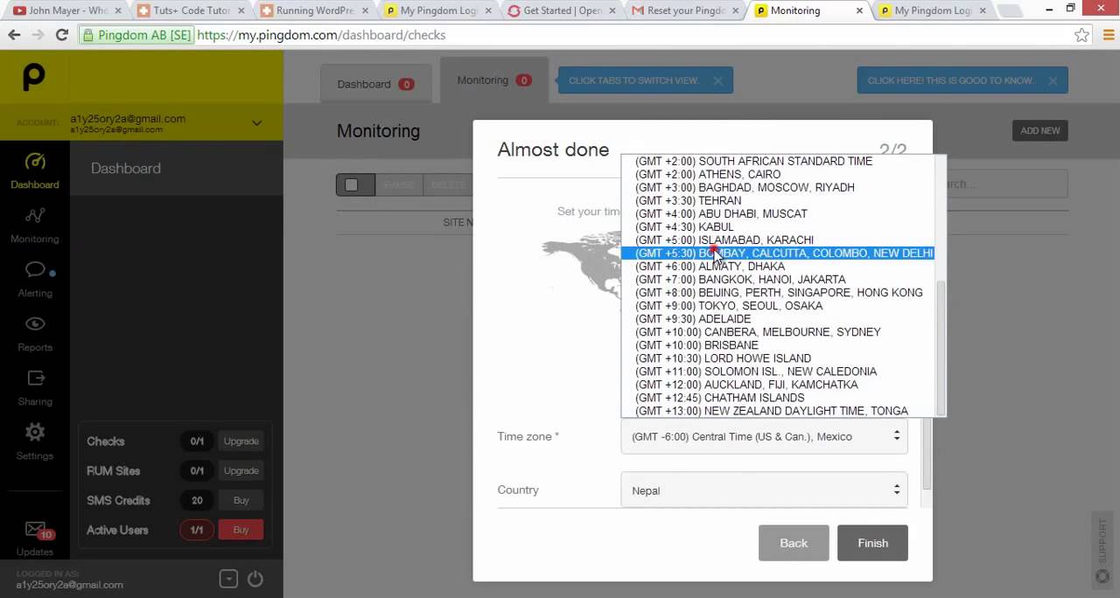Click the small dropdown box beside power icon

point(228,579)
